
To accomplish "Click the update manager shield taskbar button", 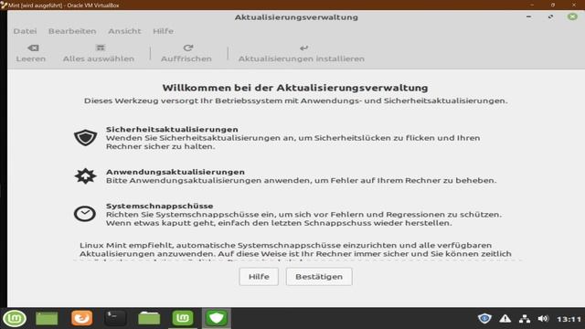I will click(x=217, y=318).
